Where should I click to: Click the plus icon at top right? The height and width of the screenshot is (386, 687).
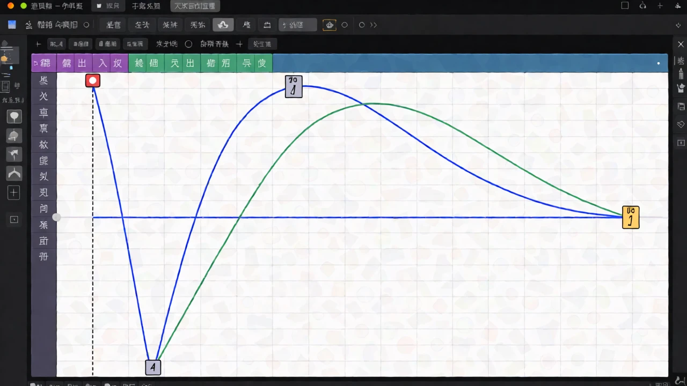[x=660, y=5]
